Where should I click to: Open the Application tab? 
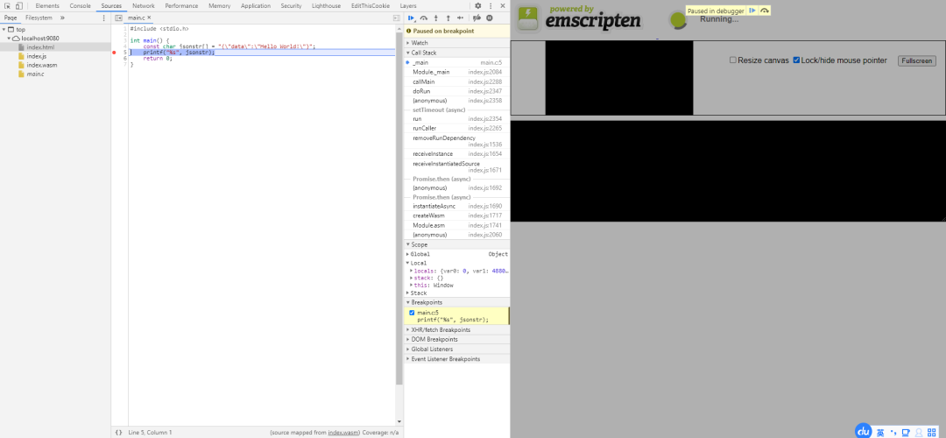[x=256, y=5]
